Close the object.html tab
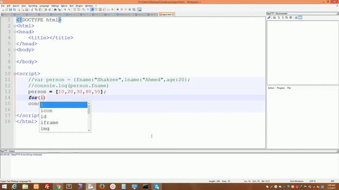This screenshot has height=190, width=339. 173,14
